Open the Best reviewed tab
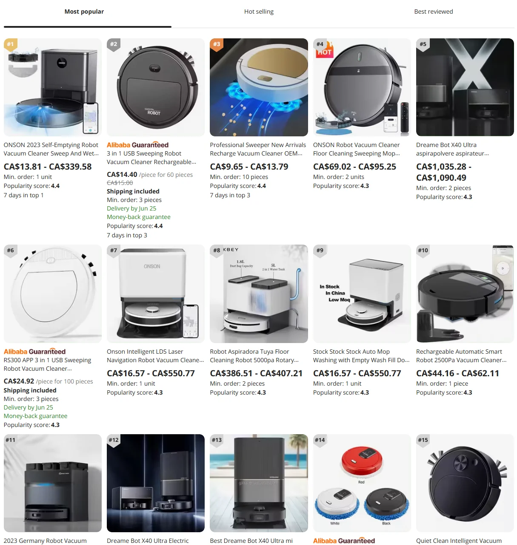The height and width of the screenshot is (545, 517). [433, 12]
